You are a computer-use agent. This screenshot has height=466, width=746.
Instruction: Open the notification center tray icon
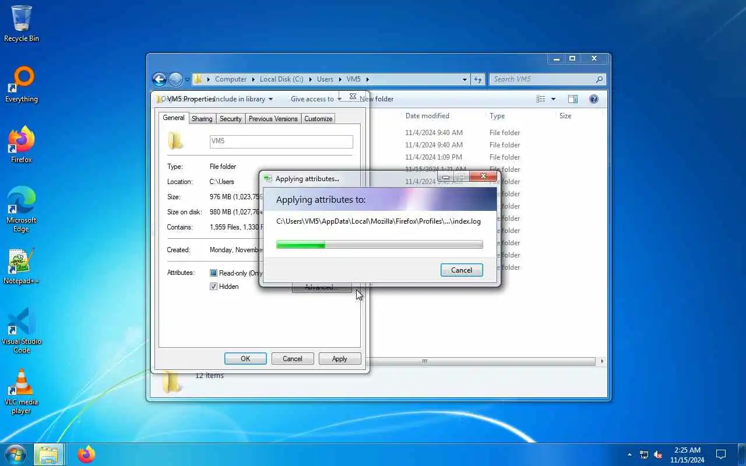click(721, 455)
